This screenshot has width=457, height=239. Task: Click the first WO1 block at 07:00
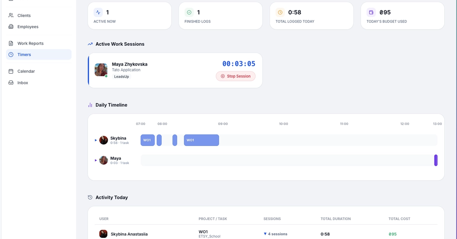[x=148, y=140]
